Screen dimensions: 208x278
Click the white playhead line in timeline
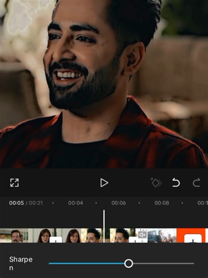104,226
